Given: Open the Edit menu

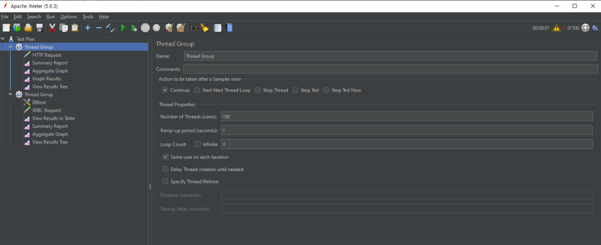Looking at the screenshot, I should click(18, 16).
